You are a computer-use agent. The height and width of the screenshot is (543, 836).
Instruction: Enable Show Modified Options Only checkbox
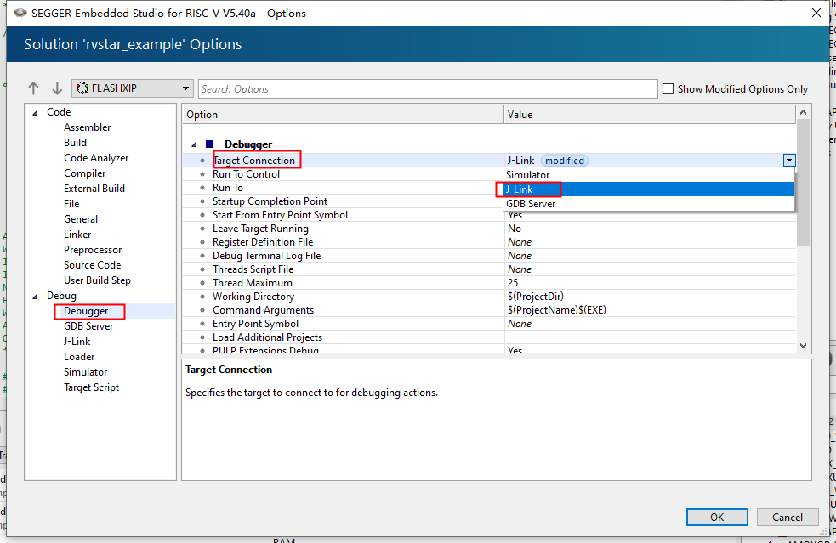coord(668,89)
